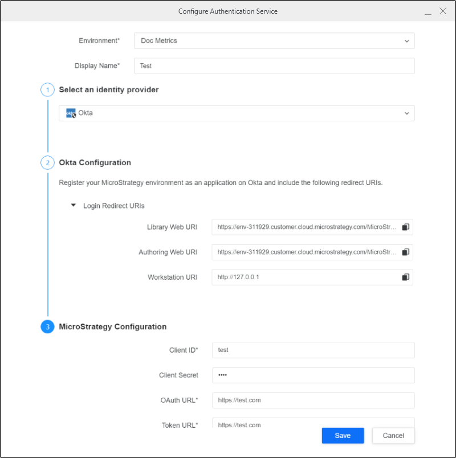Click the OAuth URL field
Viewport: 456px width, 458px height.
pyautogui.click(x=313, y=400)
